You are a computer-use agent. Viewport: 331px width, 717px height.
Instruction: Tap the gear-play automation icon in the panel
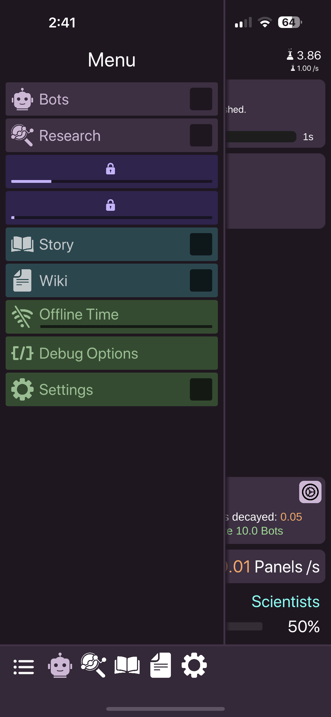click(x=310, y=492)
